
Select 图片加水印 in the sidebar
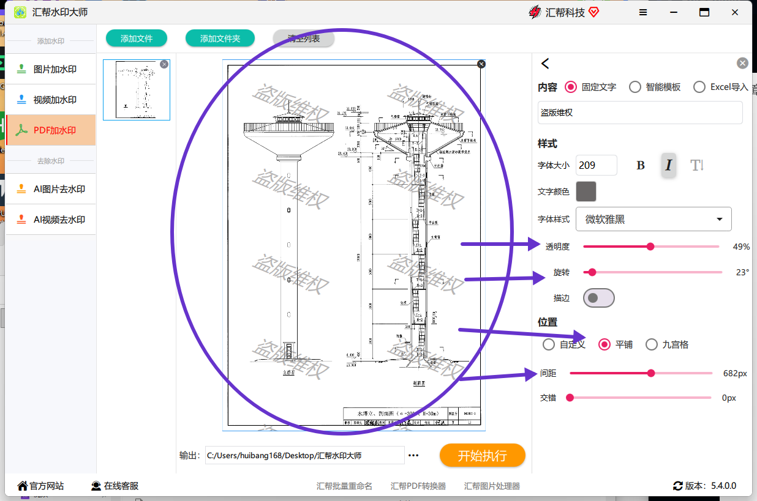point(51,69)
